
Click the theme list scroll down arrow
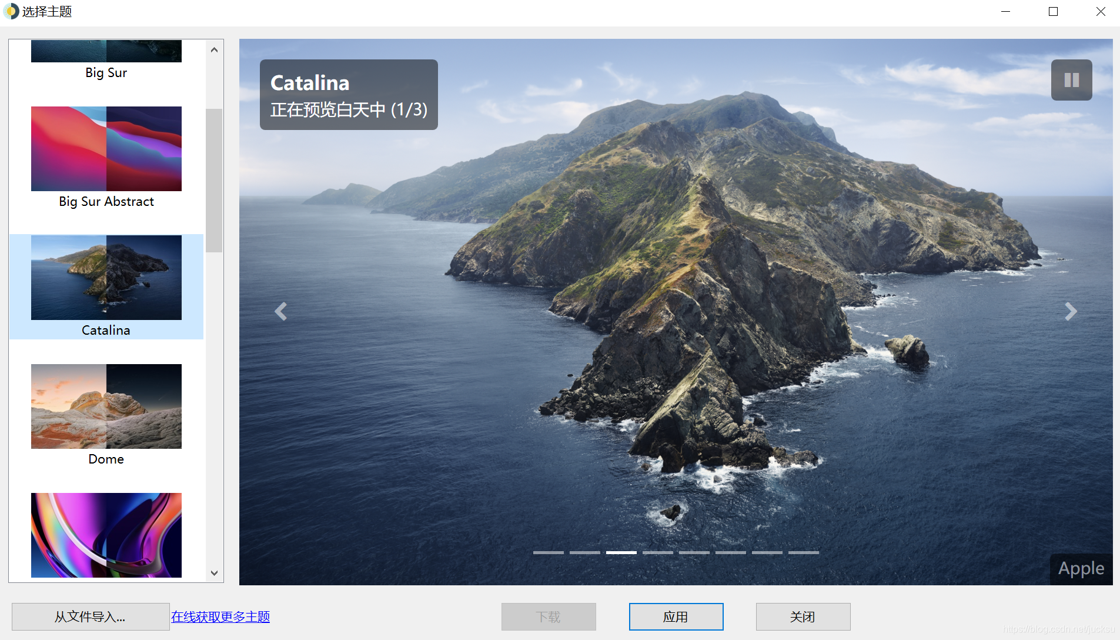(214, 573)
